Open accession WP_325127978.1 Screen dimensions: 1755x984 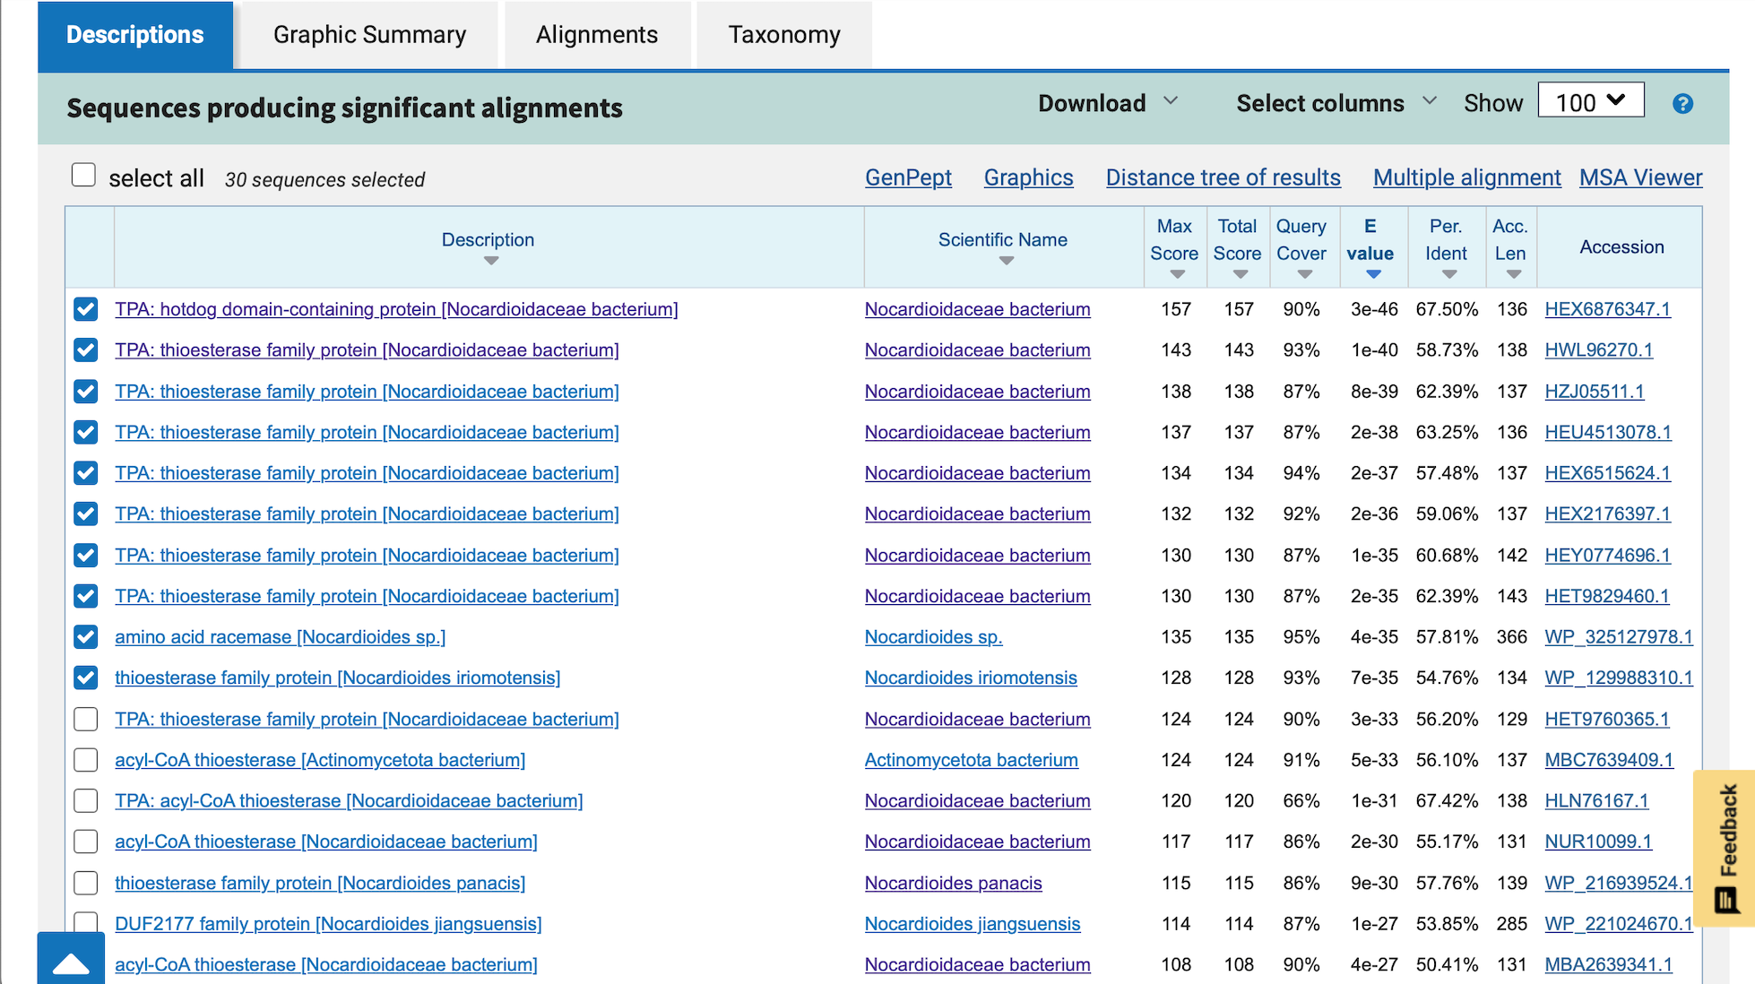point(1619,637)
